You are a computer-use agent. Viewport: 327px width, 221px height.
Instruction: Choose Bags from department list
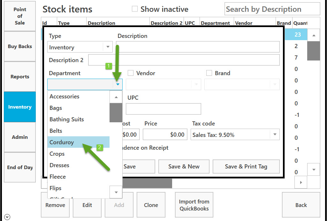click(x=79, y=108)
